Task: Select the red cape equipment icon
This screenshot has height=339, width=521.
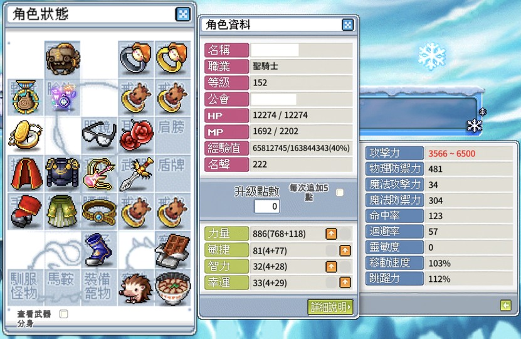Action: [x=26, y=173]
